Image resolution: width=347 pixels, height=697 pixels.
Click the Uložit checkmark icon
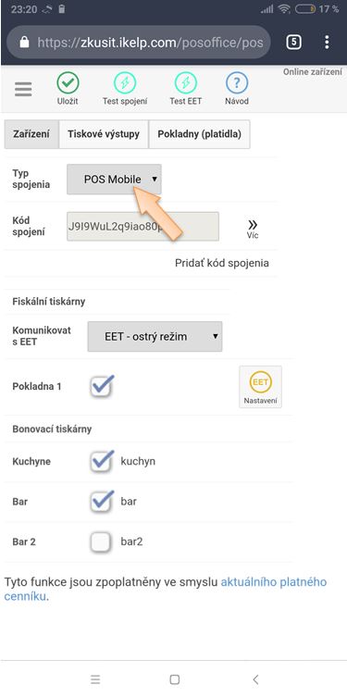[68, 83]
